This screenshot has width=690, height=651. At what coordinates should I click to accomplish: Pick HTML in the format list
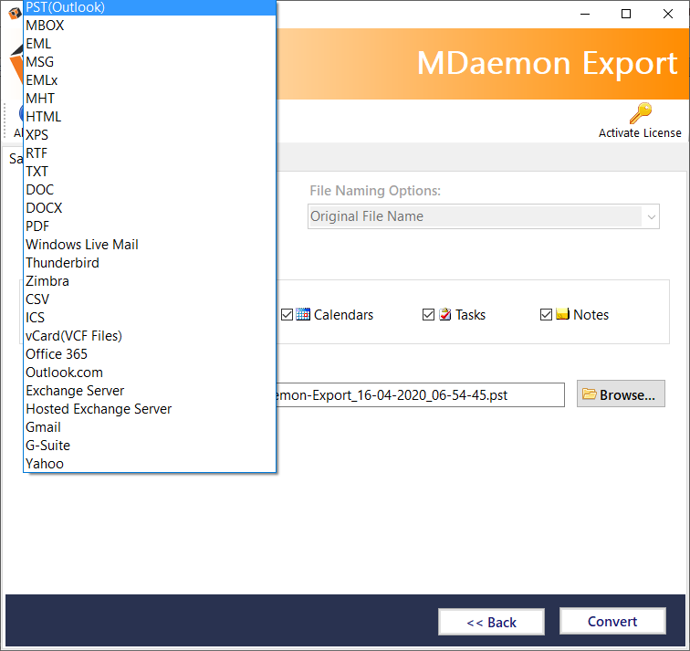point(150,117)
